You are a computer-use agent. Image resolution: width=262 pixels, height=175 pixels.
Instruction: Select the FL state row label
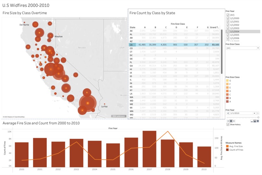coord(131,62)
